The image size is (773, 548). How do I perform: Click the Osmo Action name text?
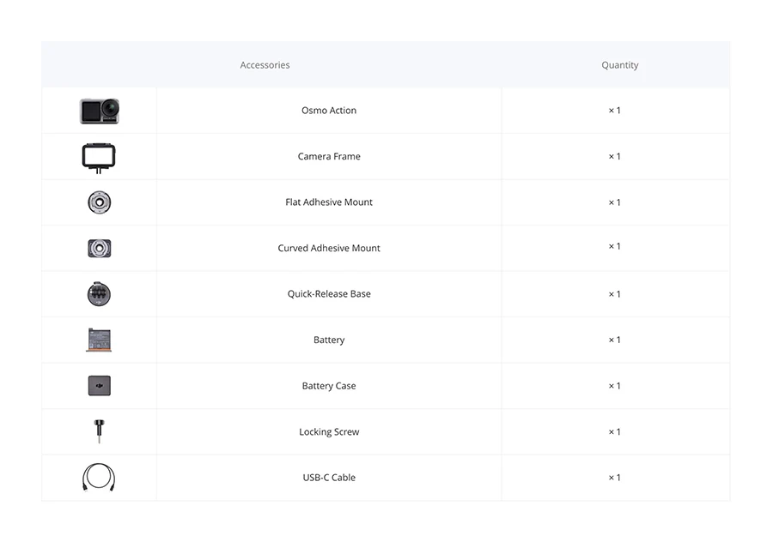click(329, 111)
